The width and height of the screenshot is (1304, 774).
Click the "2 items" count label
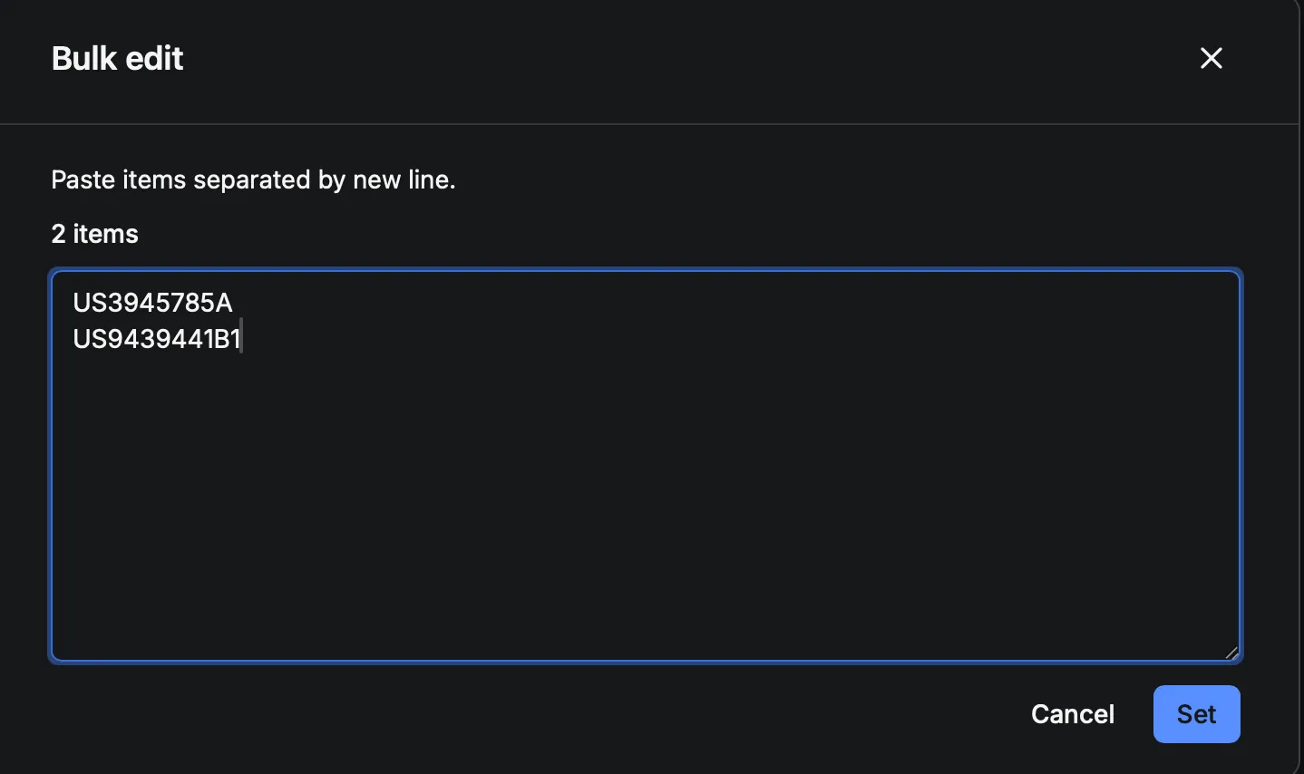(95, 234)
